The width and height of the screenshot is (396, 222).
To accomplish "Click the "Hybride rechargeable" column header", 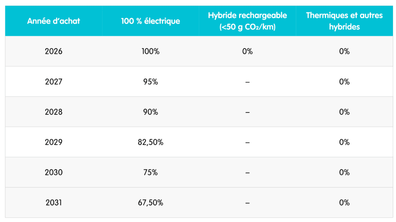I will click(247, 21).
